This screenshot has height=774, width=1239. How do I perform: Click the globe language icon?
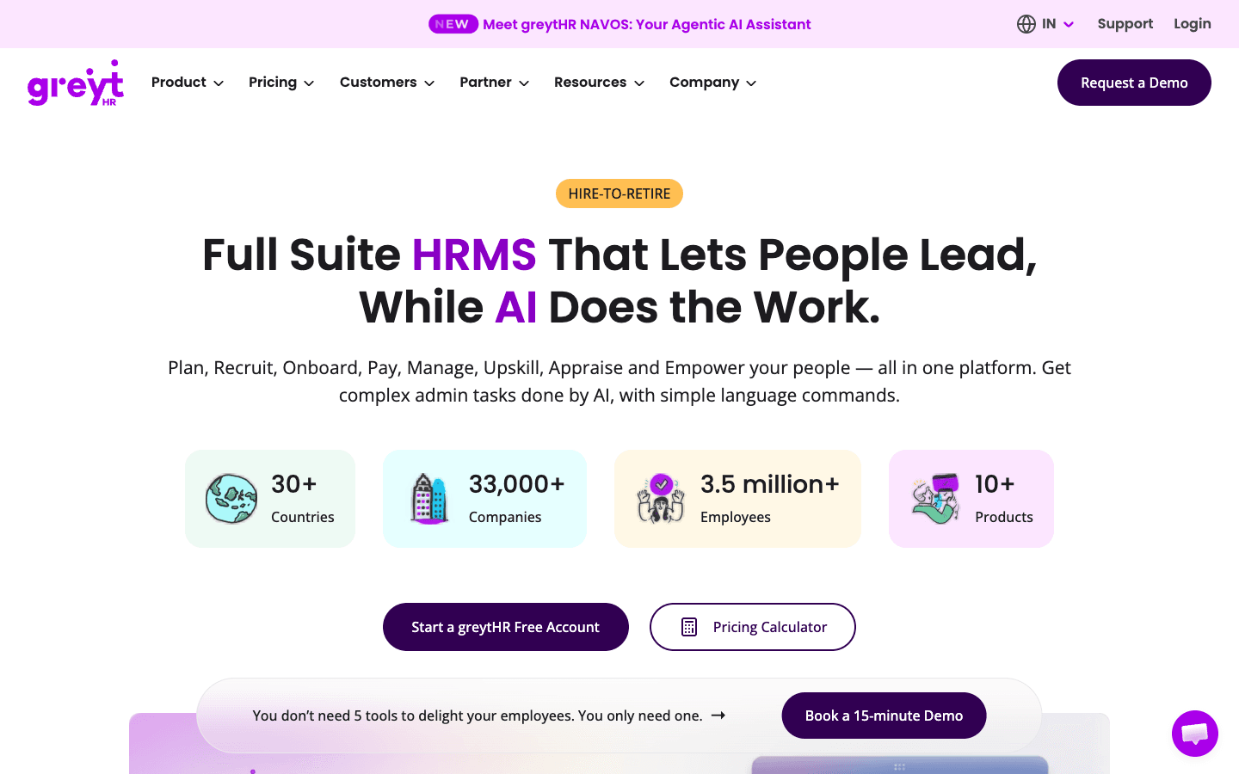pos(1026,24)
